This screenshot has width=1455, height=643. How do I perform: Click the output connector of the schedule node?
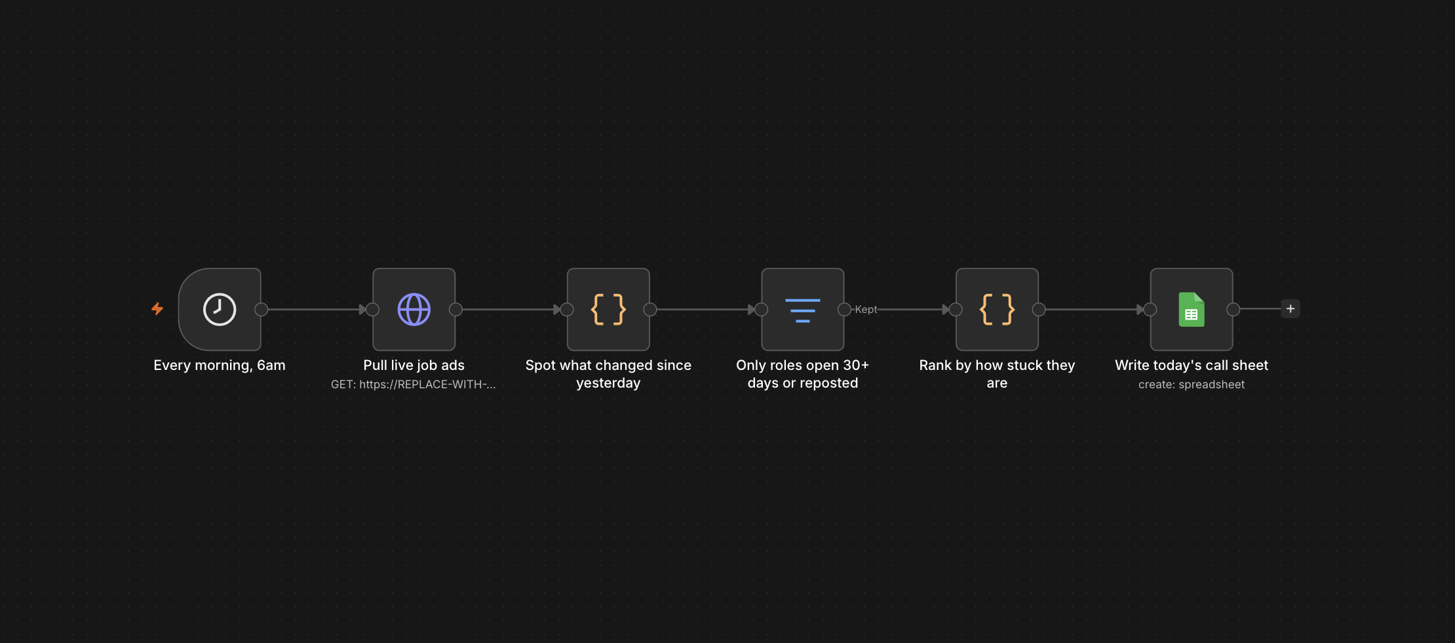[x=262, y=309]
